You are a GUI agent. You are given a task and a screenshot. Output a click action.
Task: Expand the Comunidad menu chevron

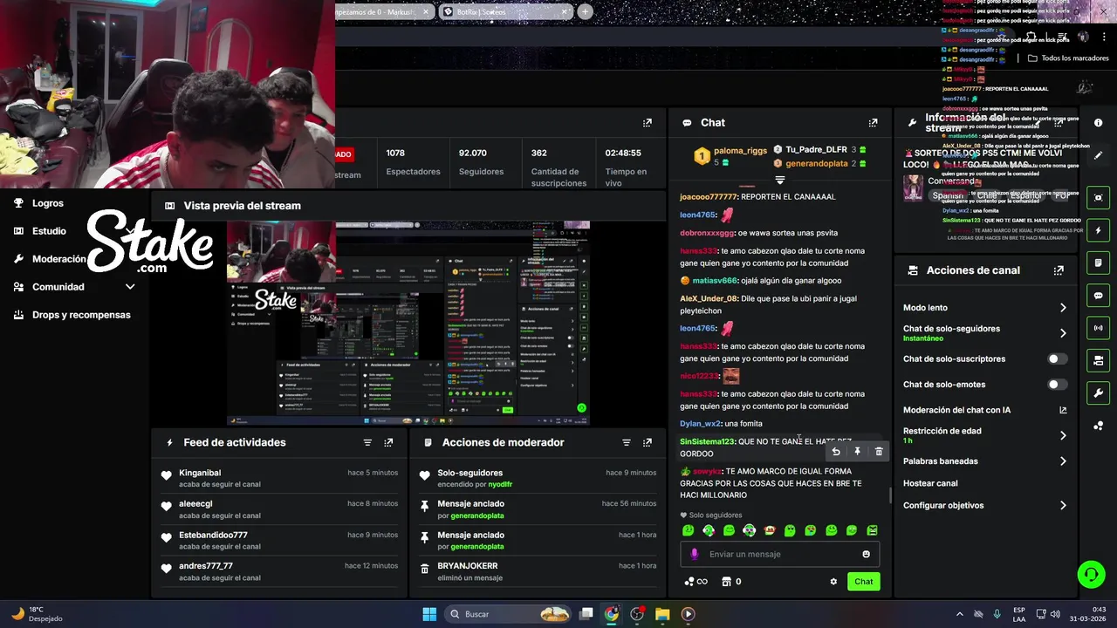tap(130, 287)
